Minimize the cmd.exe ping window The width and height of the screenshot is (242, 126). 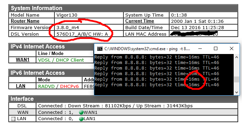point(200,49)
